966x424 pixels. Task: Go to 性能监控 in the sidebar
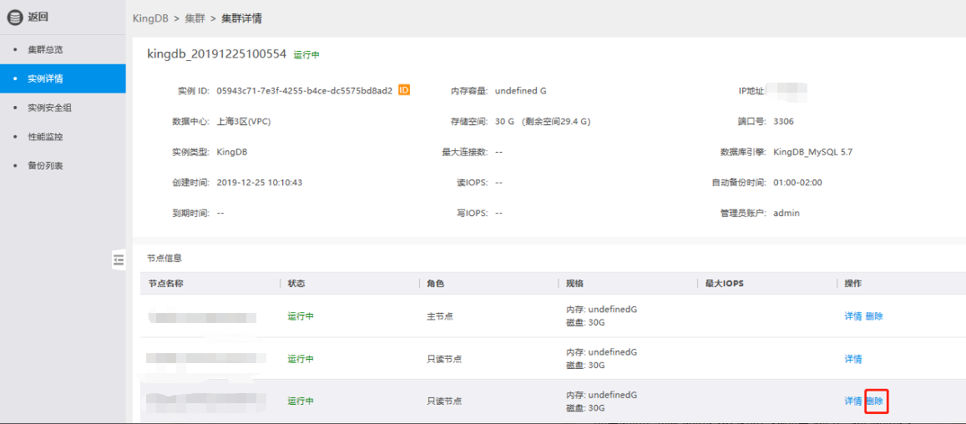pyautogui.click(x=45, y=136)
